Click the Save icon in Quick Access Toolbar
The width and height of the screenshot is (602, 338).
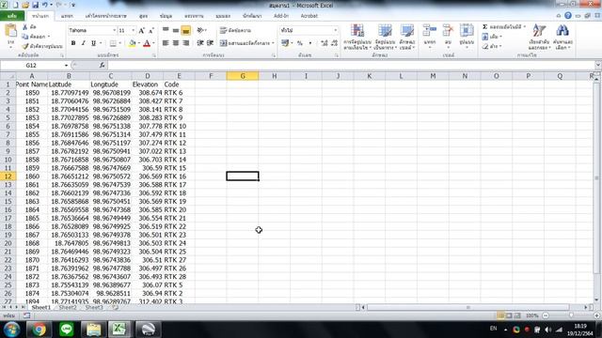click(35, 5)
